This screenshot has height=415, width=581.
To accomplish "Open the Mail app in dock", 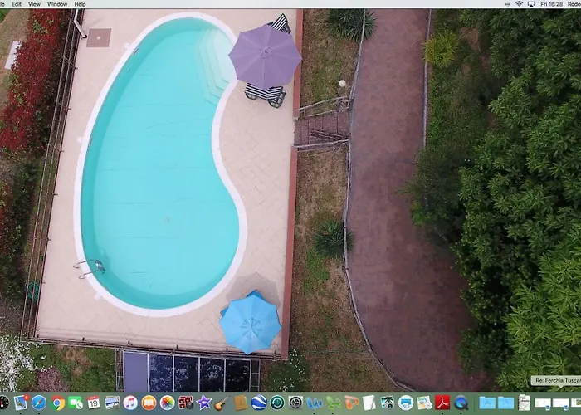I will click(x=21, y=403).
